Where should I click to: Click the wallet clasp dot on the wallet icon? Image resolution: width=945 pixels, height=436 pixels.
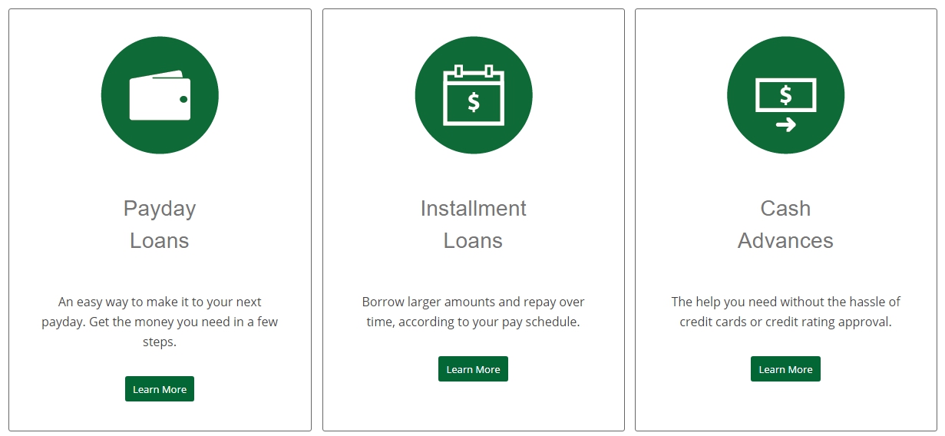(x=183, y=99)
